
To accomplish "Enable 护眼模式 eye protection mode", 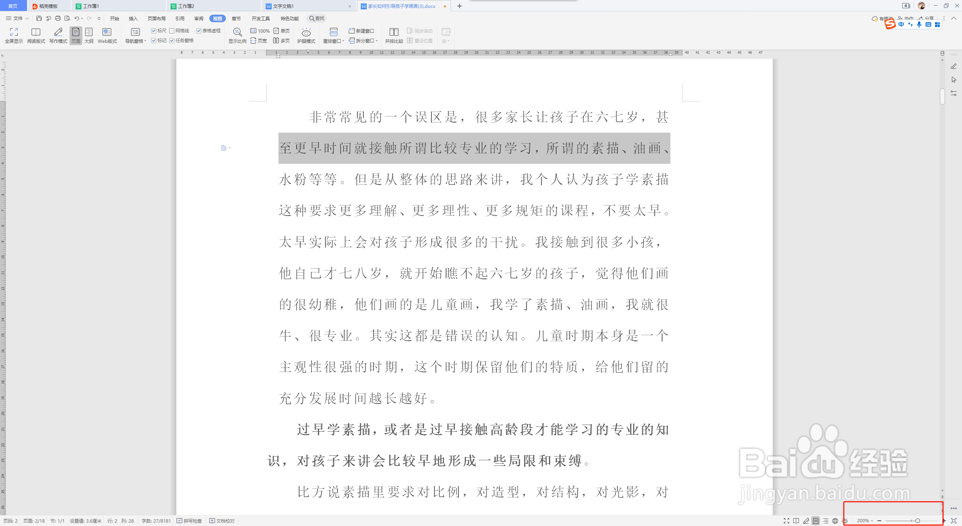I will pyautogui.click(x=306, y=35).
